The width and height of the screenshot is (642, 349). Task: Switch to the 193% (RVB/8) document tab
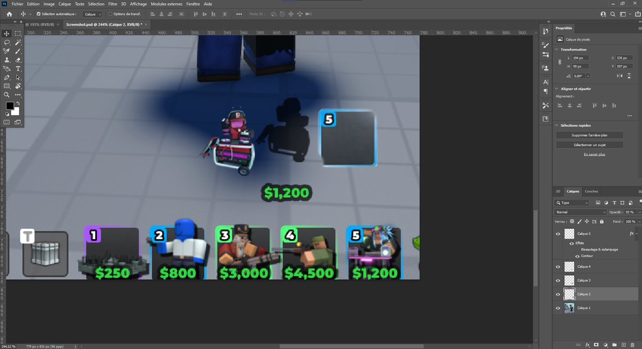[x=40, y=25]
